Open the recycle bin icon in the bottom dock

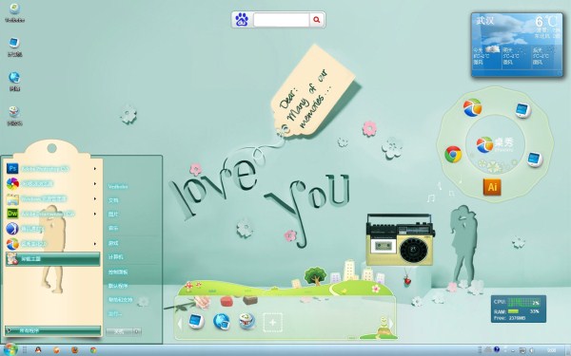pos(246,321)
